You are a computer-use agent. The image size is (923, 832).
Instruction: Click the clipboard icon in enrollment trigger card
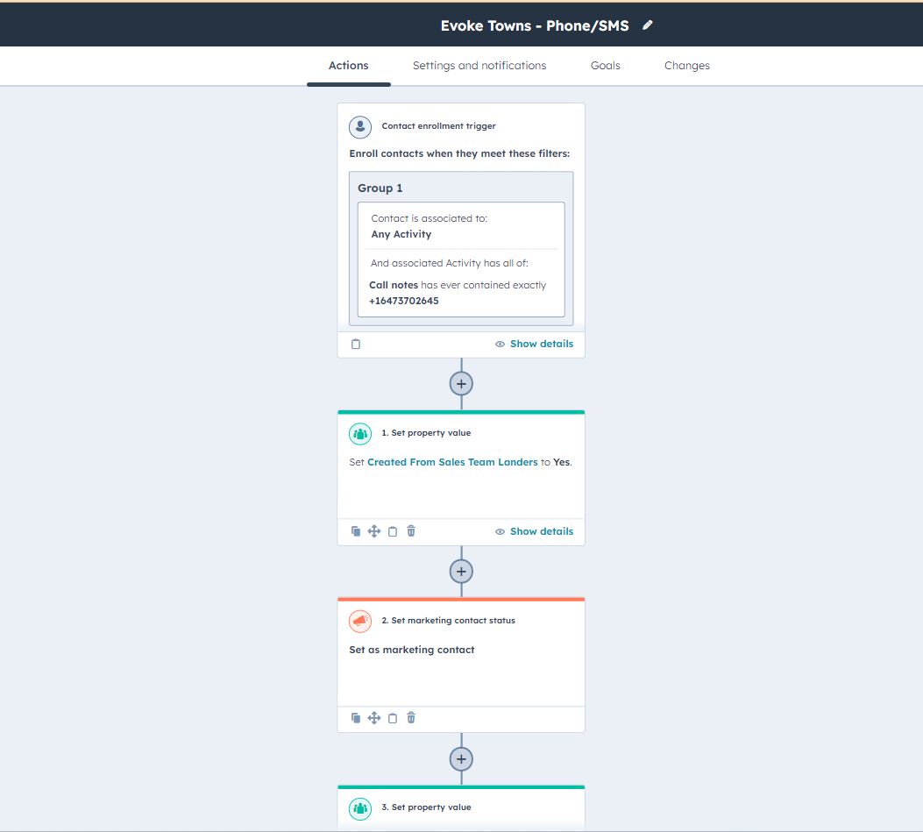pyautogui.click(x=356, y=345)
